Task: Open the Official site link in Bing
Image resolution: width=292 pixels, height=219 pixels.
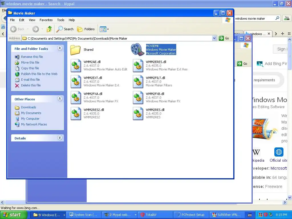Action: pyautogui.click(x=279, y=155)
